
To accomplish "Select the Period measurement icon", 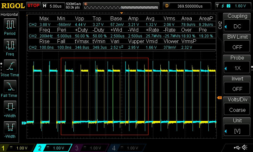I will click(x=10, y=25).
